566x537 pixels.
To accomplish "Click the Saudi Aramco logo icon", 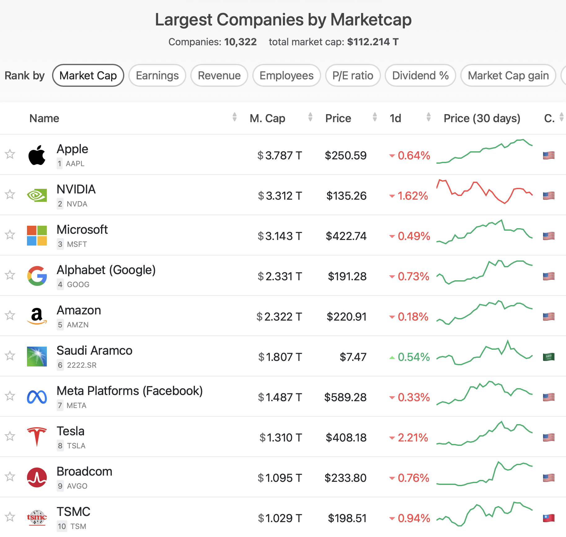I will coord(37,357).
